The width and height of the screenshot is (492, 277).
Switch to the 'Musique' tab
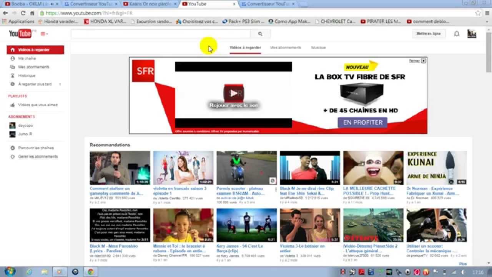(x=319, y=48)
